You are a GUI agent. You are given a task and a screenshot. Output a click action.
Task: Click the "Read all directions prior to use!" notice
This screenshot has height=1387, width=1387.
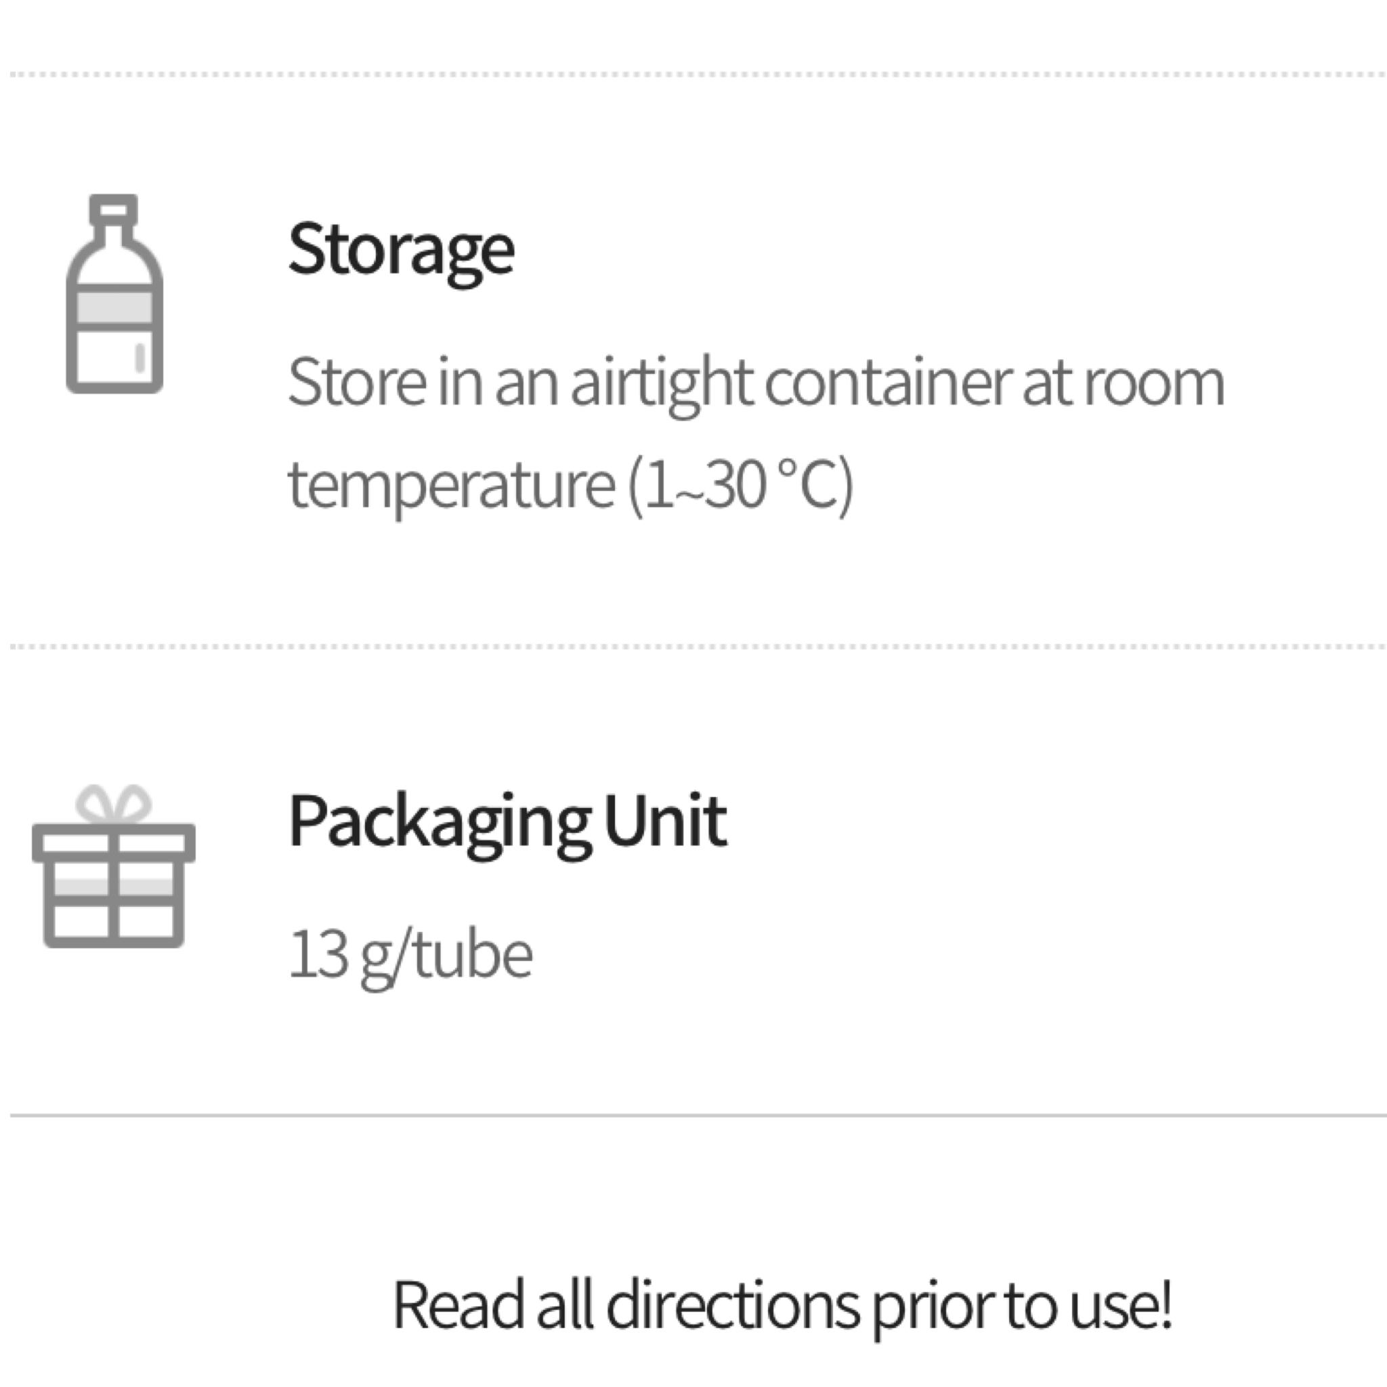coord(782,1305)
